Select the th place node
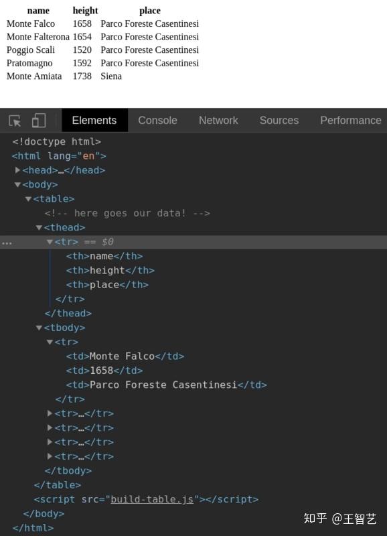 point(108,285)
